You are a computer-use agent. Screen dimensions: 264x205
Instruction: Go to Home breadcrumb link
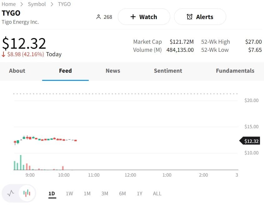coord(9,4)
